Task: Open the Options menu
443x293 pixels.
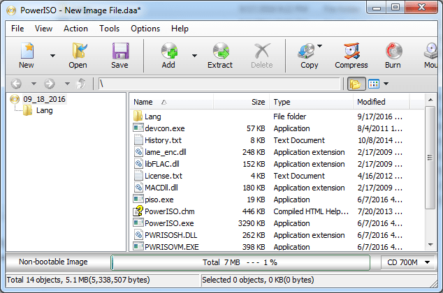Action: (x=145, y=29)
